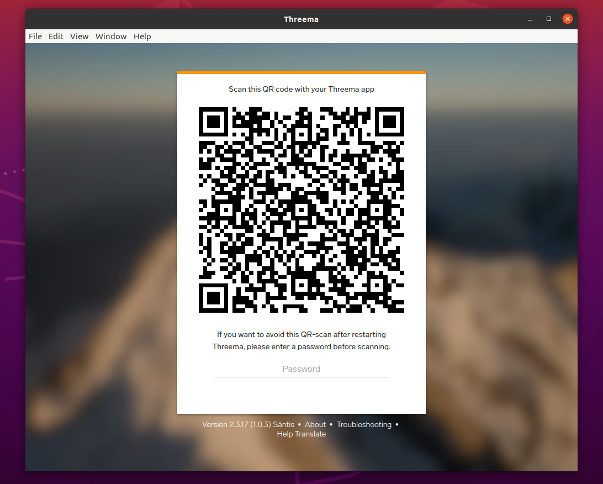Open the Troubleshooting link

pyautogui.click(x=364, y=424)
